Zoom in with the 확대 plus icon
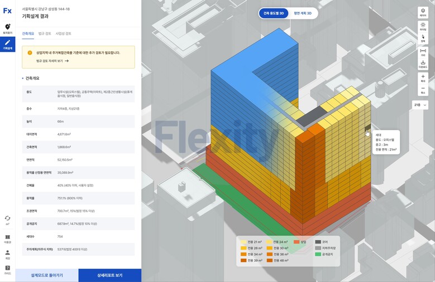Image resolution: width=435 pixels, height=282 pixels. coord(423,78)
